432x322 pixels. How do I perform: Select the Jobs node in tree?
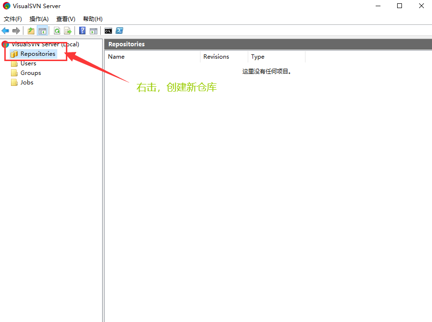point(27,82)
